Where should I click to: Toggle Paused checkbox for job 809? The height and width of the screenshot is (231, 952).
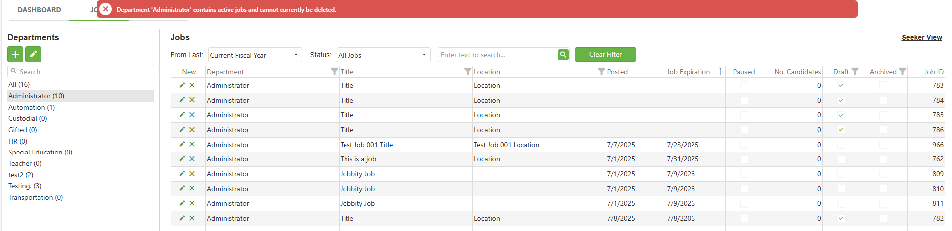click(744, 174)
